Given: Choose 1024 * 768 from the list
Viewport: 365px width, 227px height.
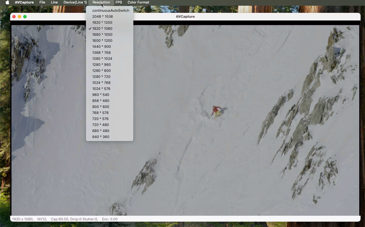Looking at the screenshot, I should 101,82.
